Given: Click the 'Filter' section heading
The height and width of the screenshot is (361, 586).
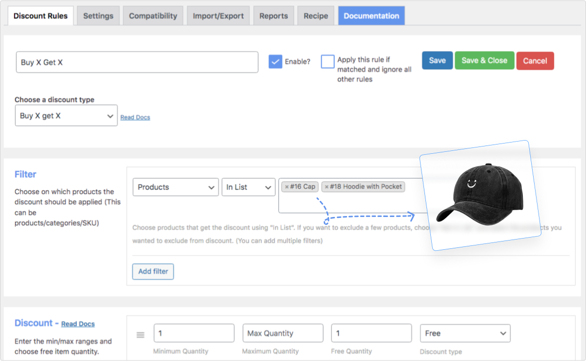Looking at the screenshot, I should (25, 174).
